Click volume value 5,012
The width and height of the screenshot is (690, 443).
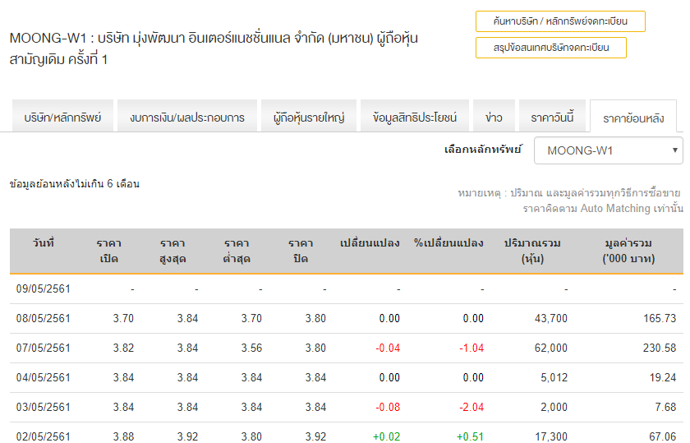point(554,377)
